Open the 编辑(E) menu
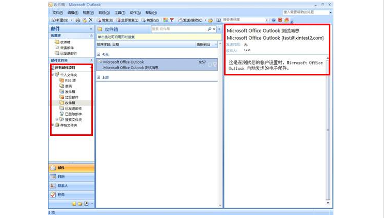 [73, 12]
